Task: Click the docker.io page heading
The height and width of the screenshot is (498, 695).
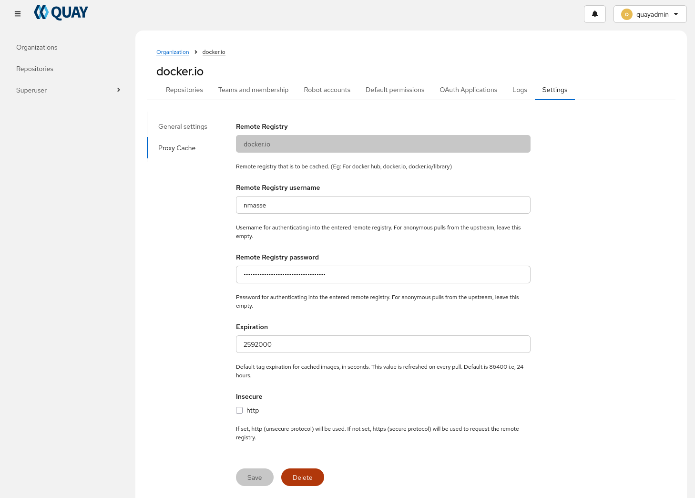Action: coord(180,72)
